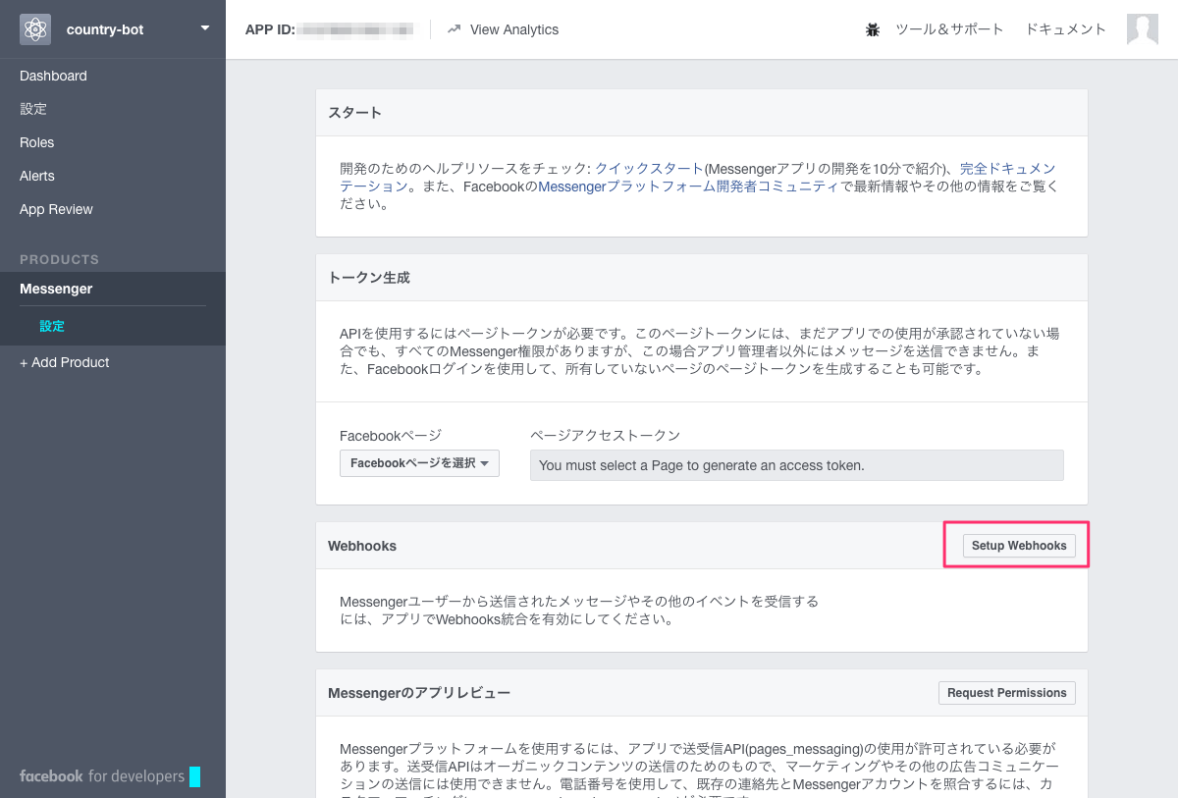Click the View Analytics chart icon
The image size is (1178, 798).
point(454,29)
